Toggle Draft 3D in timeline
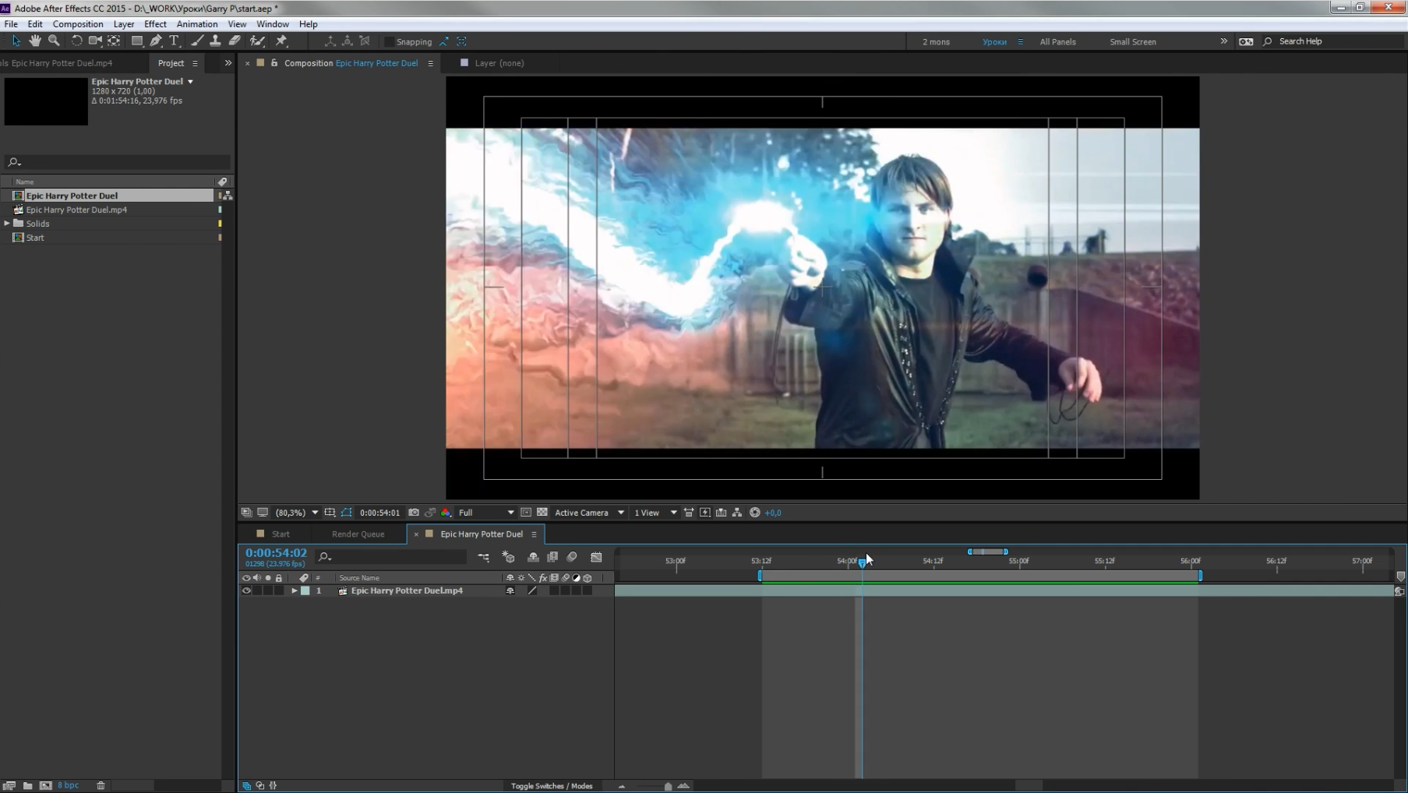The height and width of the screenshot is (793, 1408). pyautogui.click(x=508, y=557)
